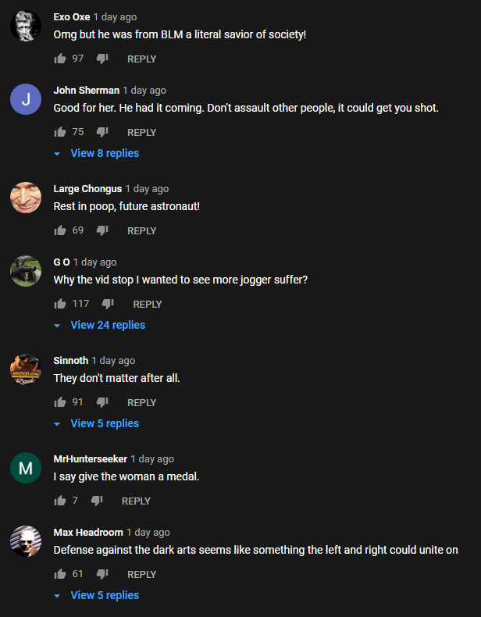Like Exo Oxe's comment
Viewport: 481px width, 617px height.
(x=60, y=59)
